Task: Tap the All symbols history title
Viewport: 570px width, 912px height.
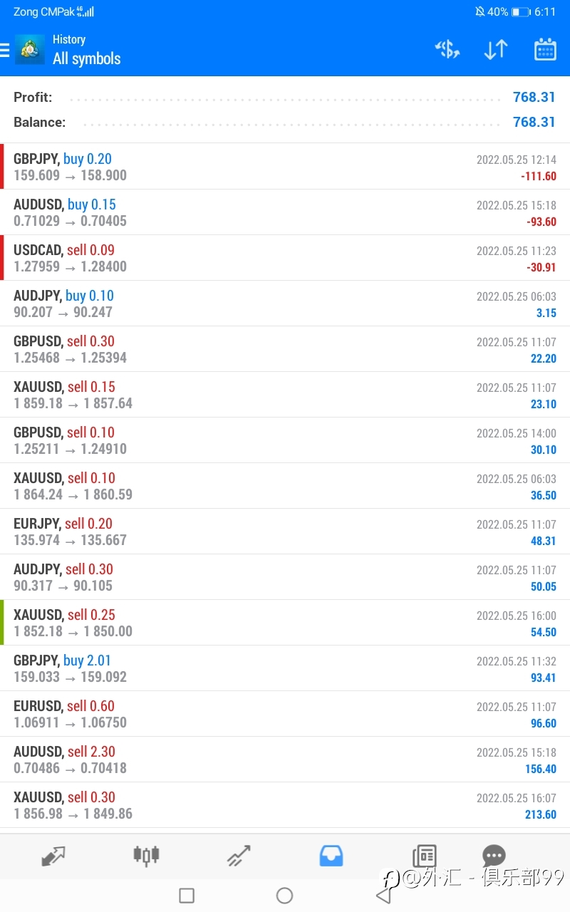Action: click(x=87, y=58)
